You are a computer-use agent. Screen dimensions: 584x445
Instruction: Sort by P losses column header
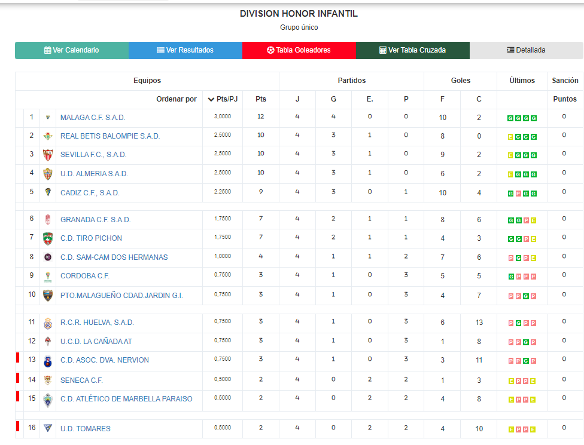[x=406, y=99]
